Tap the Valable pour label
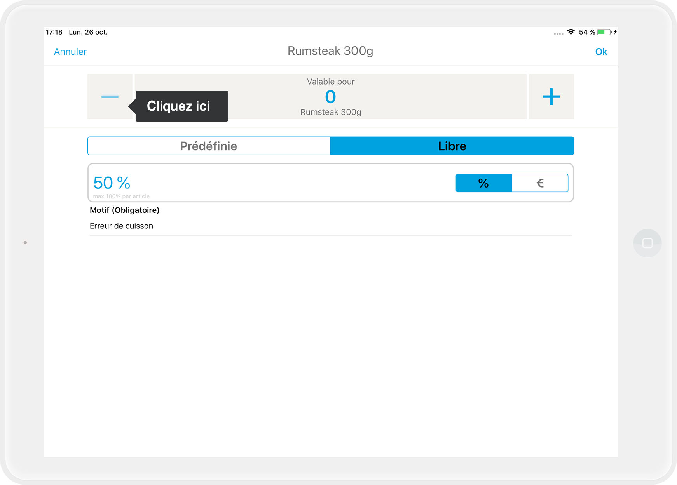This screenshot has width=677, height=485. click(331, 82)
